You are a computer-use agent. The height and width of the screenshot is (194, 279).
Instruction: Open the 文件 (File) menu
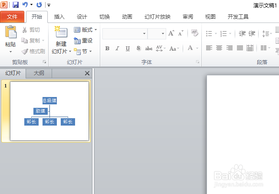tap(12, 17)
